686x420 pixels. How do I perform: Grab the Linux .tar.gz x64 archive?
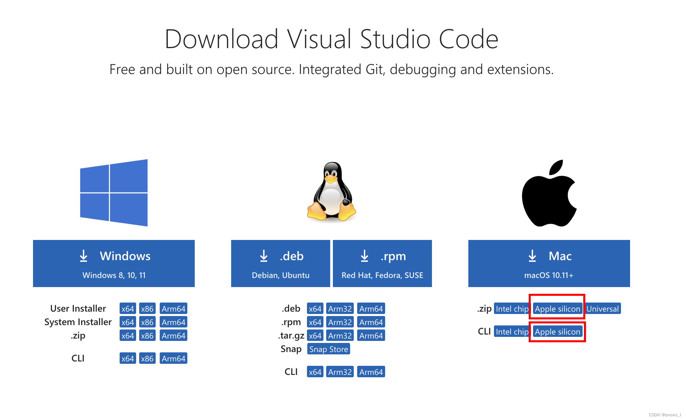tap(315, 336)
